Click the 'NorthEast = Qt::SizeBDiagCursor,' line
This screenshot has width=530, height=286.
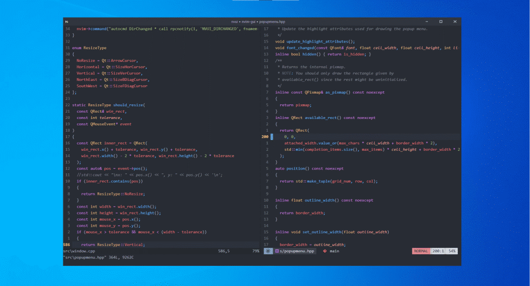tap(113, 80)
